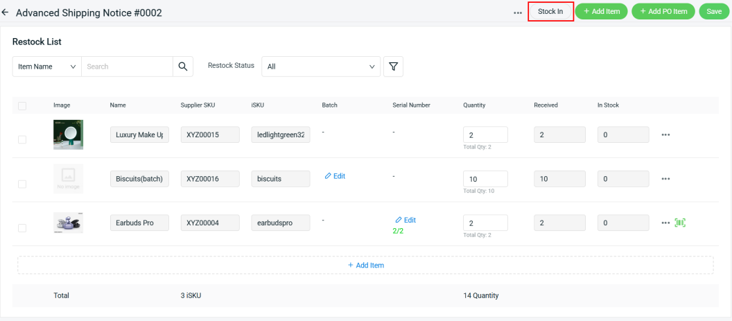Click the Stock In button
This screenshot has width=732, height=321.
pyautogui.click(x=550, y=12)
